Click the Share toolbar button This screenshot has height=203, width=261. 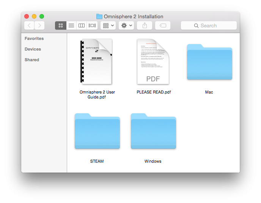pos(145,25)
